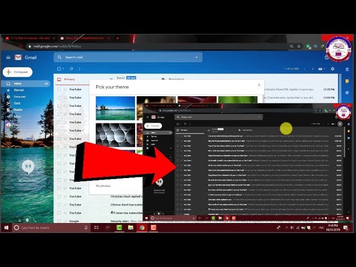Open new Chrome tab with red plus
The image size is (356, 267).
[117, 38]
